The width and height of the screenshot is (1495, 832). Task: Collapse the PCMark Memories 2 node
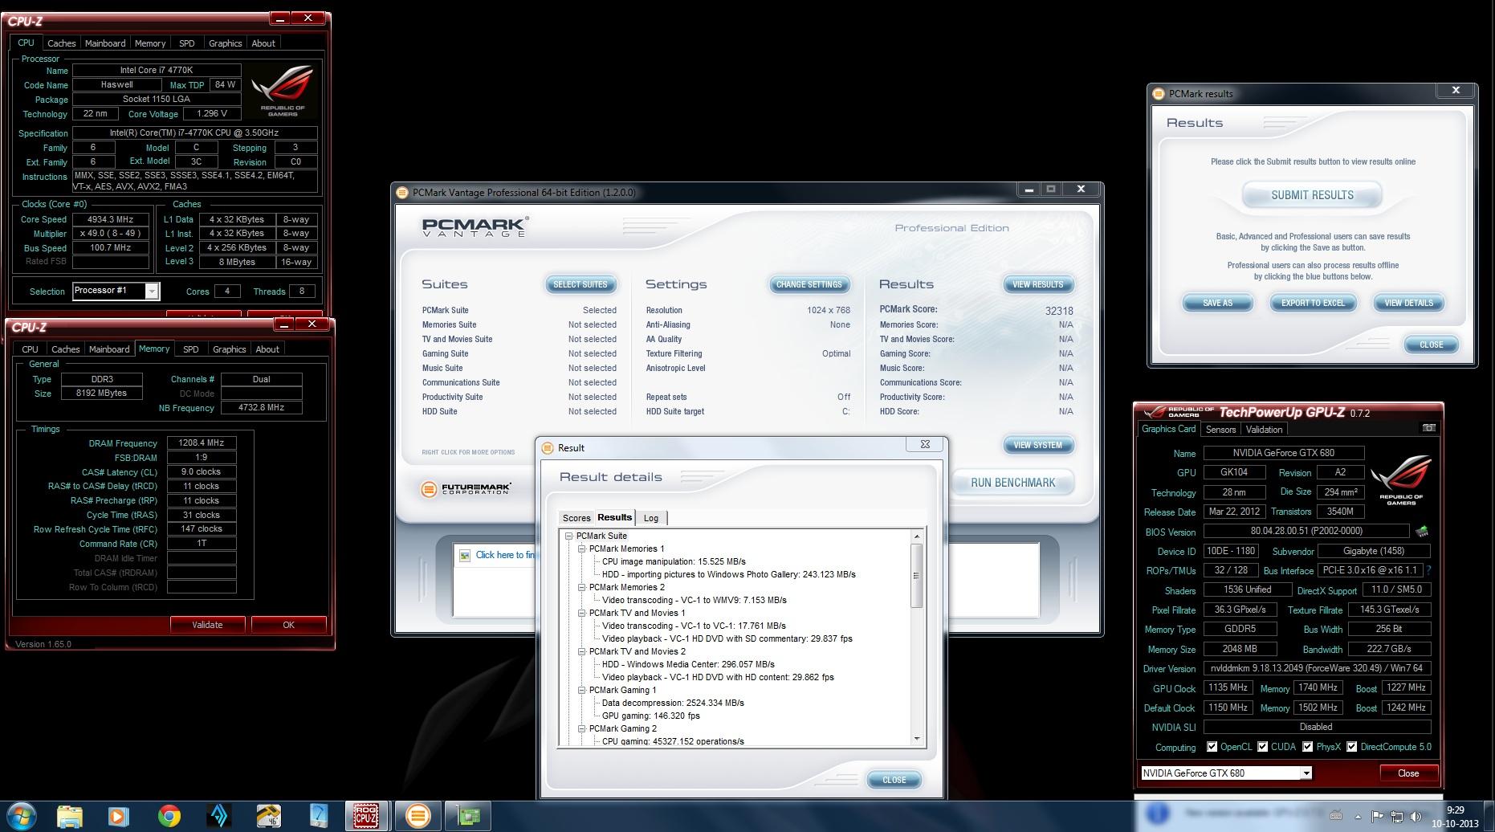click(581, 587)
